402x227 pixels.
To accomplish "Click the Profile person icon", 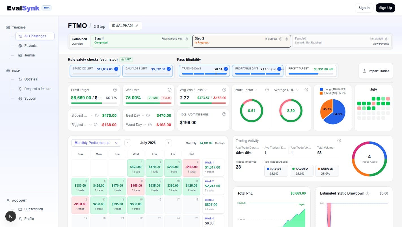I will 20,219.
